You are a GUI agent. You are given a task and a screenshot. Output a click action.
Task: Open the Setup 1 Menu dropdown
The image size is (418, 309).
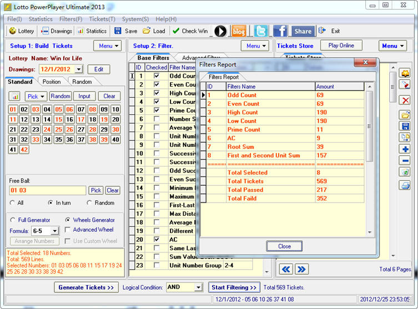pyautogui.click(x=108, y=46)
